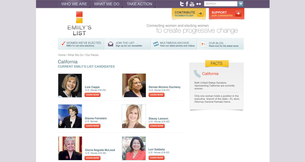Select the Take Action menu item
The width and height of the screenshot is (305, 162).
tap(139, 4)
